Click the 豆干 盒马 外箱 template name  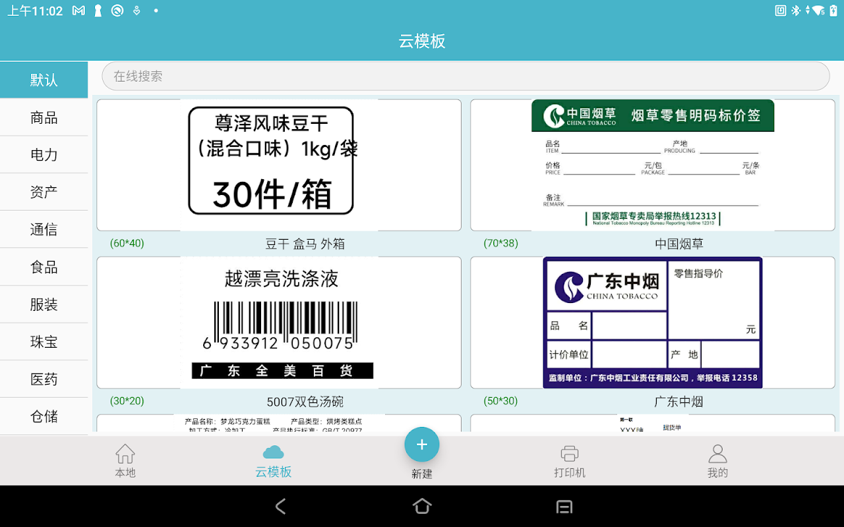point(305,244)
